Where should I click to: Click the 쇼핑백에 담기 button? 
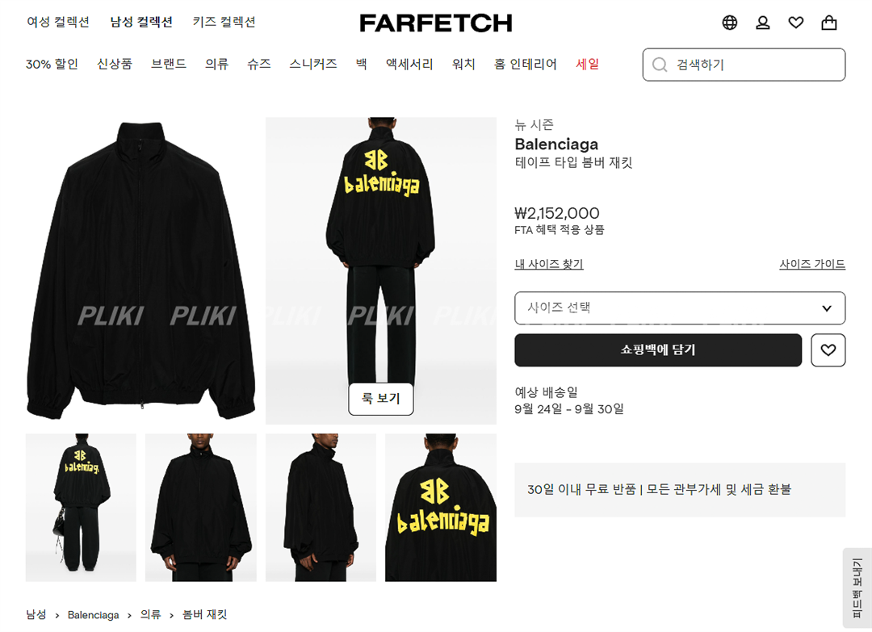coord(658,349)
